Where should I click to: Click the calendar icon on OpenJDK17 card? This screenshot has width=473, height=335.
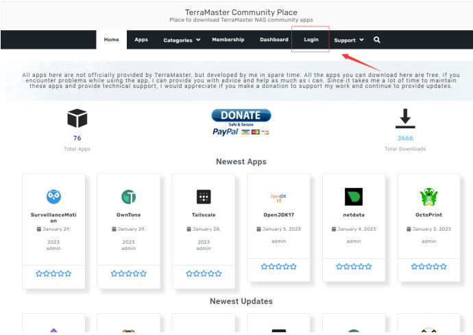[258, 229]
